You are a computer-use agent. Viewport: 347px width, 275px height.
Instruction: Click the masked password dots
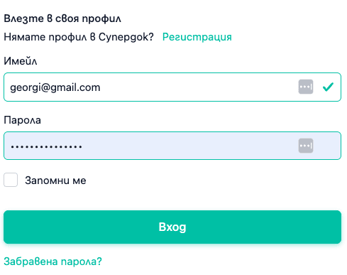[46, 147]
